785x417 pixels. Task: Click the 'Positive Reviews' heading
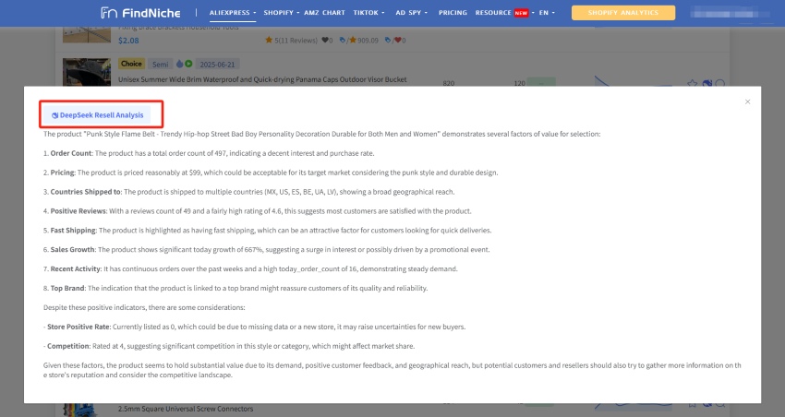pos(78,211)
